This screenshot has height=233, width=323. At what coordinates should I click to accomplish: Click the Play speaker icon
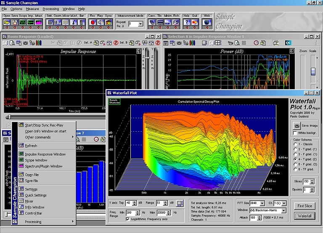click(101, 22)
